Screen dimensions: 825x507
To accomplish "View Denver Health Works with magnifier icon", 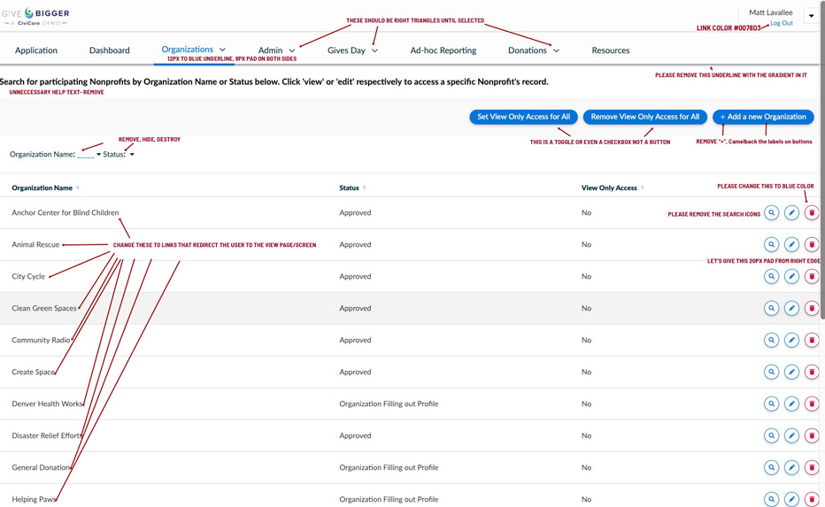I will click(x=771, y=404).
